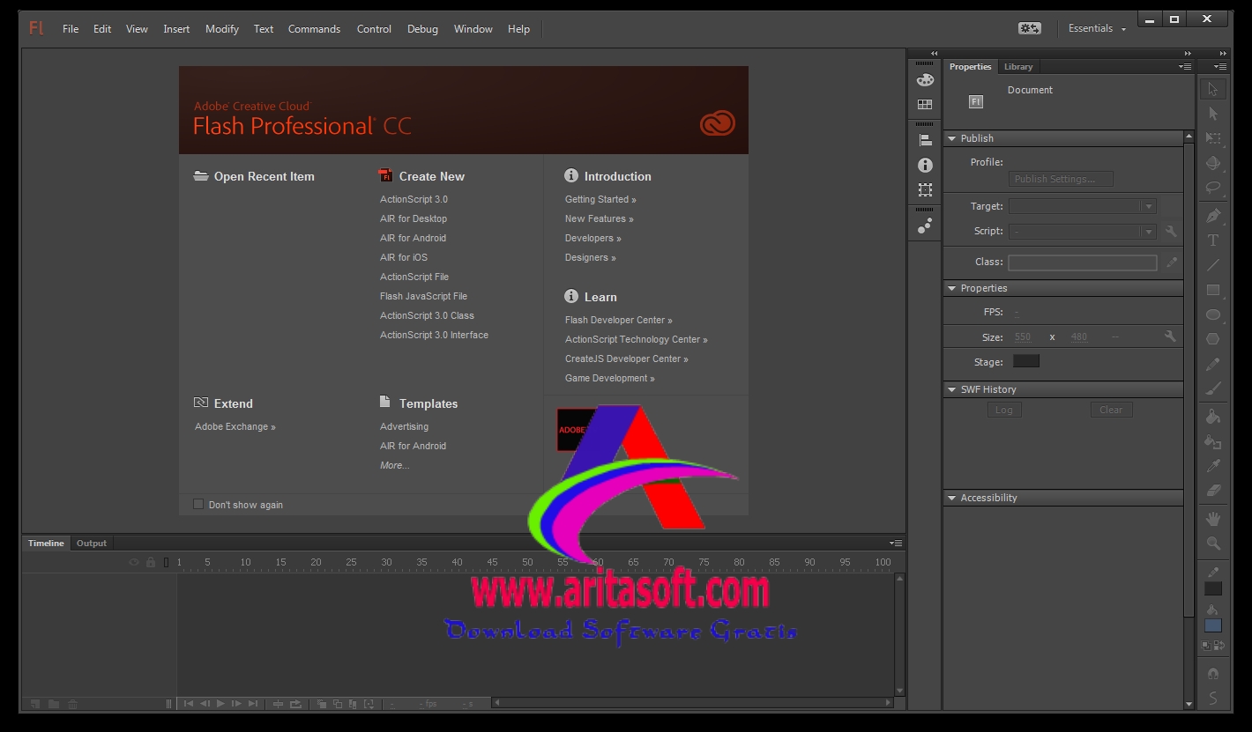Collapse the Accessibility section
Image resolution: width=1252 pixels, height=732 pixels.
click(x=951, y=498)
